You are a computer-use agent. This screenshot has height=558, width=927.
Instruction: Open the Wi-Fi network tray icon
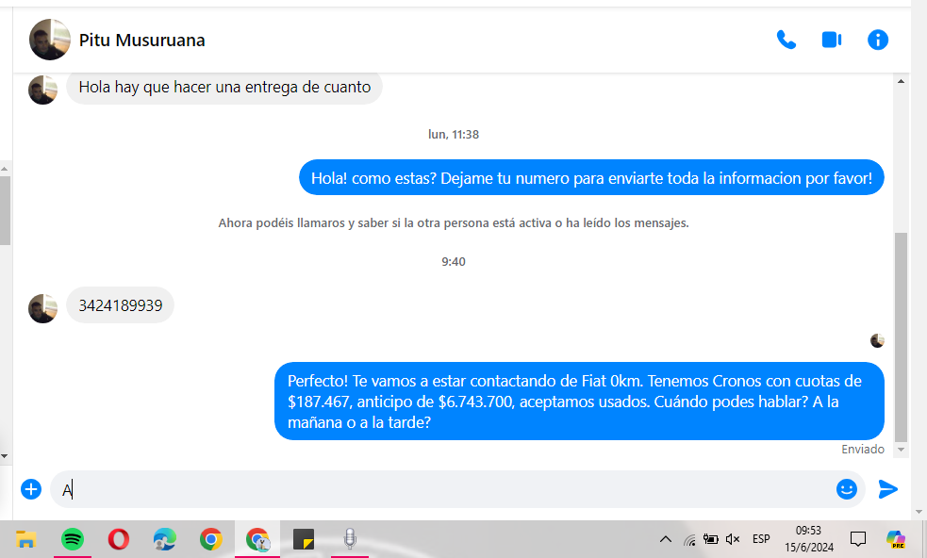click(x=689, y=539)
